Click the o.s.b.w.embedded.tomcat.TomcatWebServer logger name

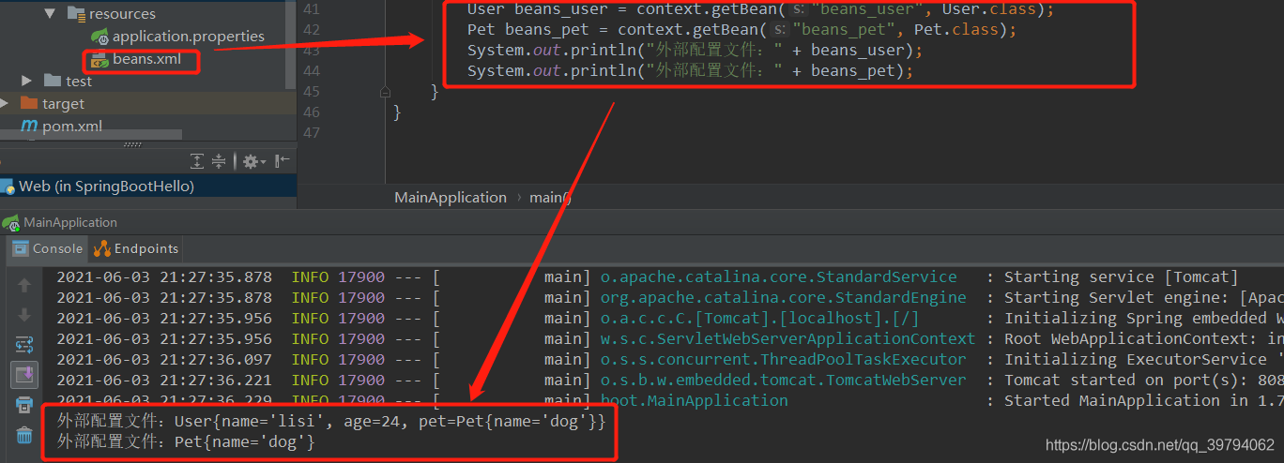click(x=784, y=381)
